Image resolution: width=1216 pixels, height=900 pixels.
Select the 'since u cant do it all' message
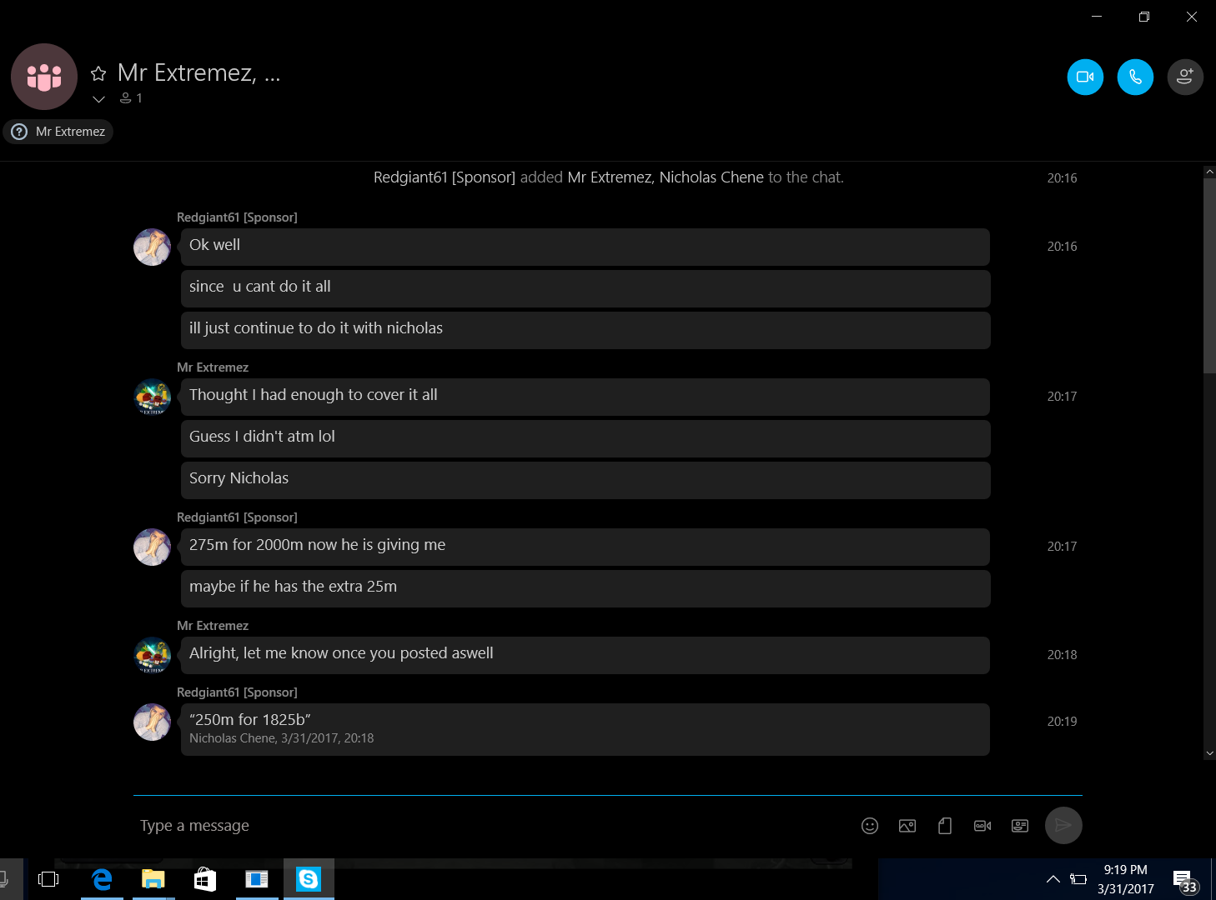585,288
